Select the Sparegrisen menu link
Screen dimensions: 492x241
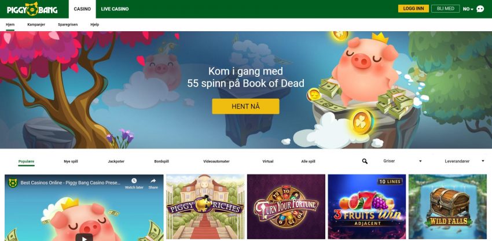click(68, 24)
